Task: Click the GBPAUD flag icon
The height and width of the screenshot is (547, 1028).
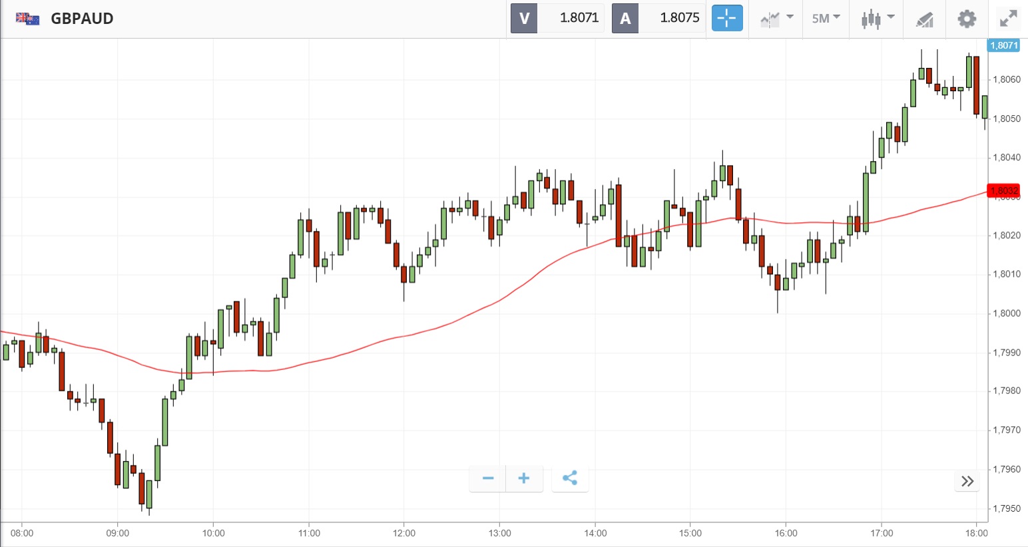Action: click(27, 19)
